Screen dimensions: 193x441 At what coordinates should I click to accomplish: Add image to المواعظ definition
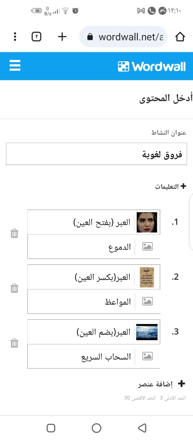148,301
